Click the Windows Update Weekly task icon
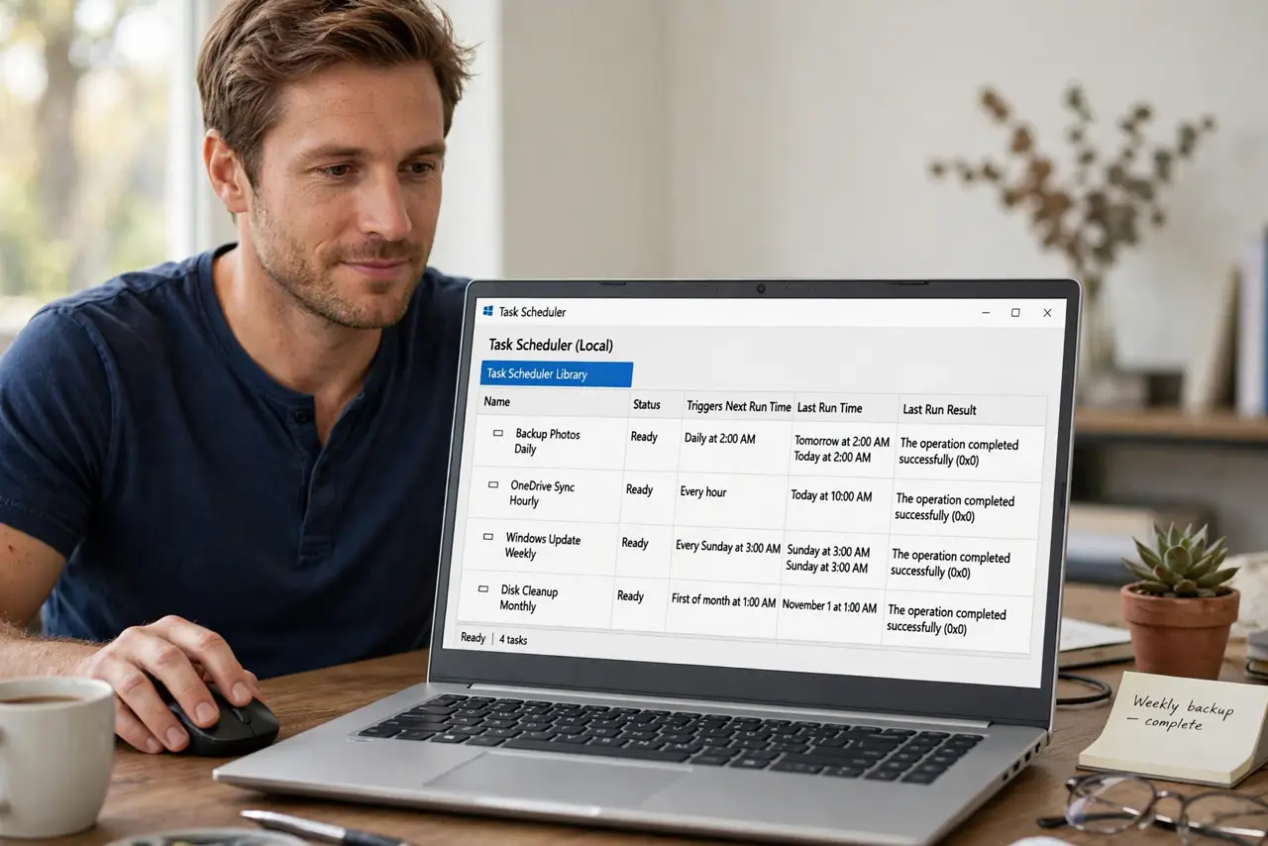This screenshot has height=846, width=1268. pos(488,537)
